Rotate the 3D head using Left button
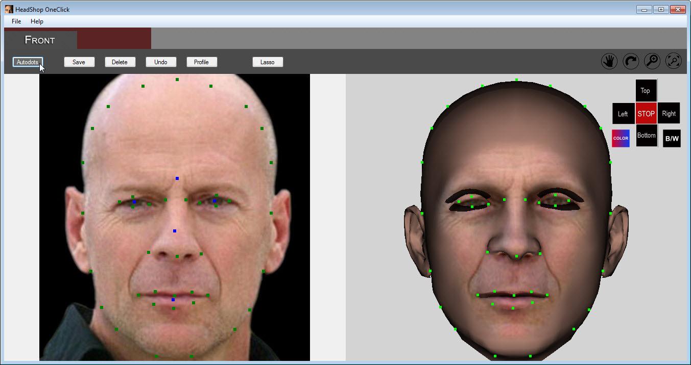 tap(623, 114)
